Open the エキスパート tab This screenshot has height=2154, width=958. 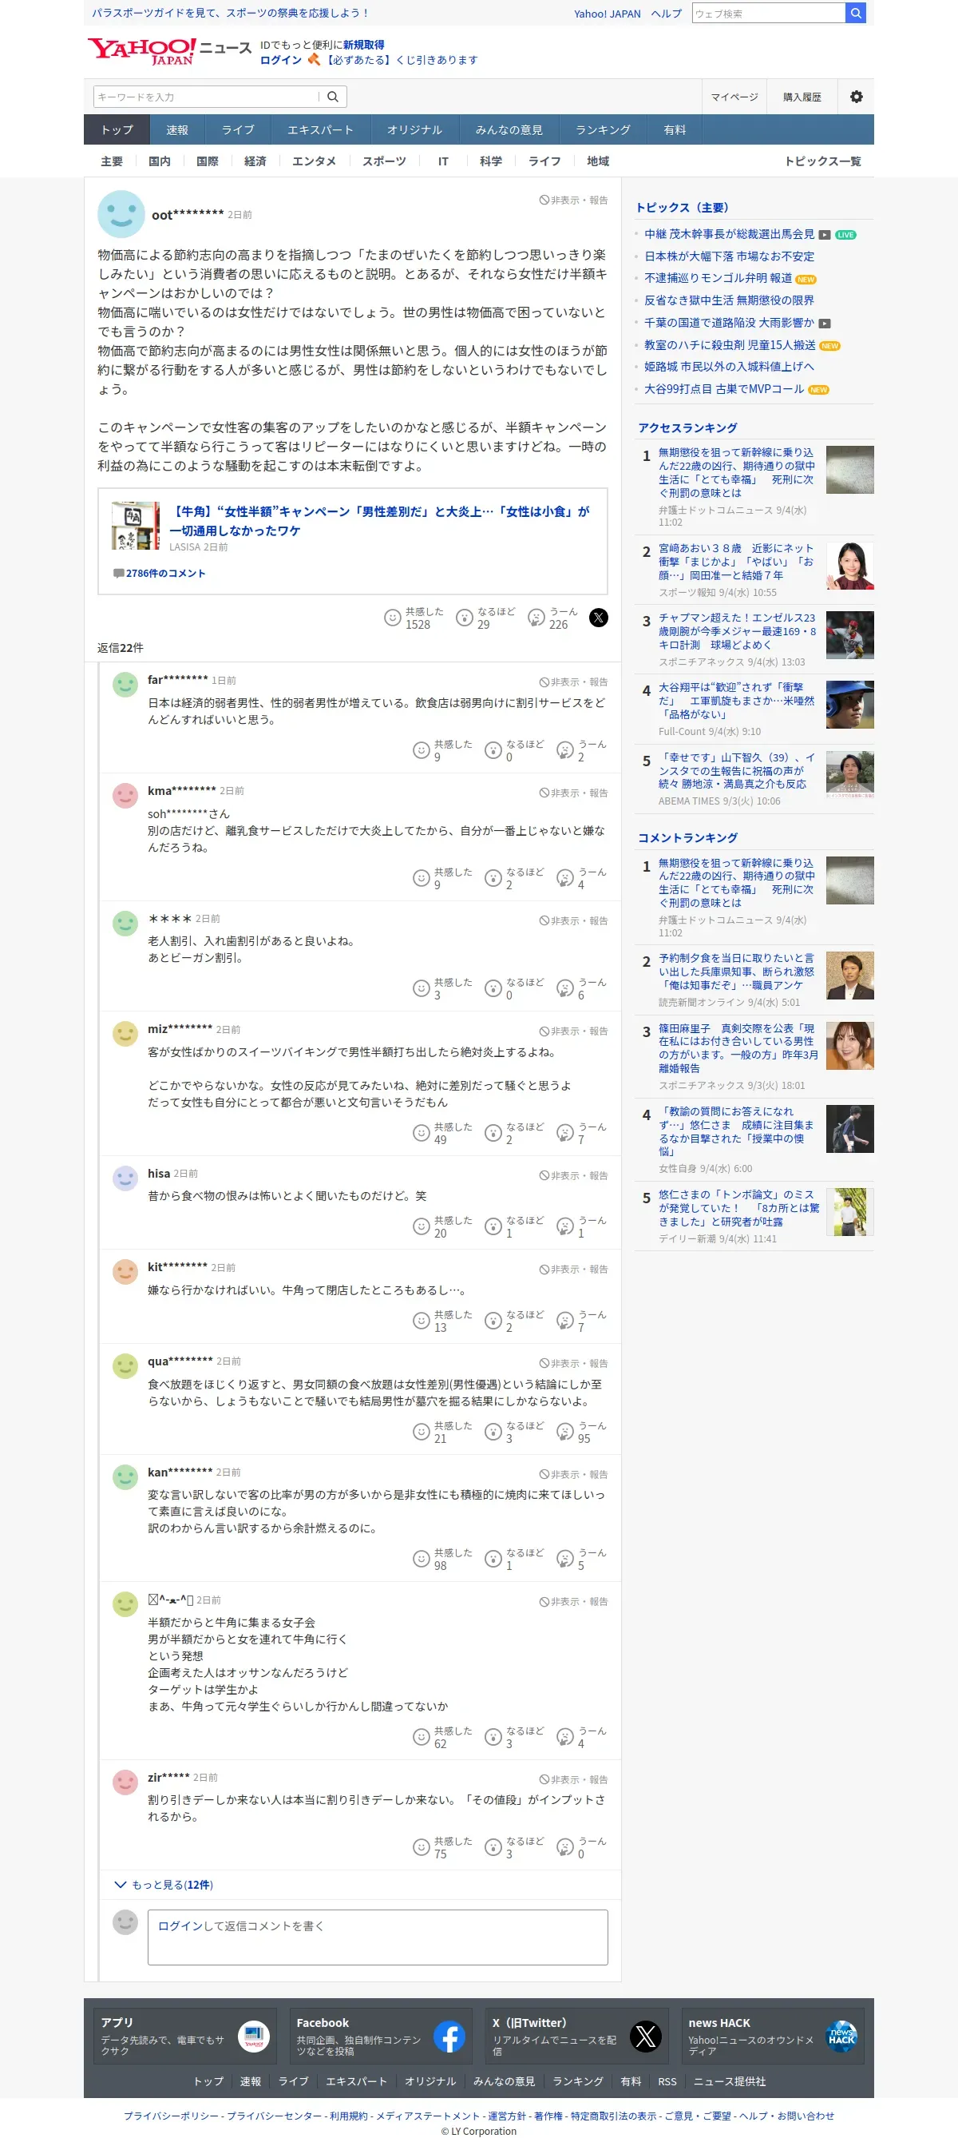tap(321, 129)
